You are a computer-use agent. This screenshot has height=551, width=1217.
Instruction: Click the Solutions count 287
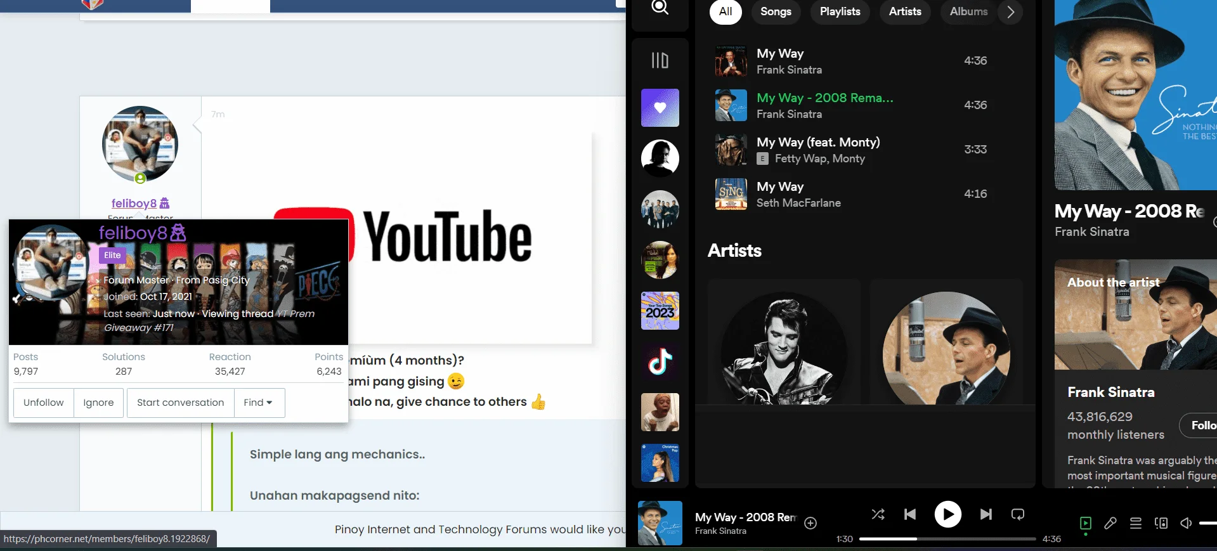124,372
